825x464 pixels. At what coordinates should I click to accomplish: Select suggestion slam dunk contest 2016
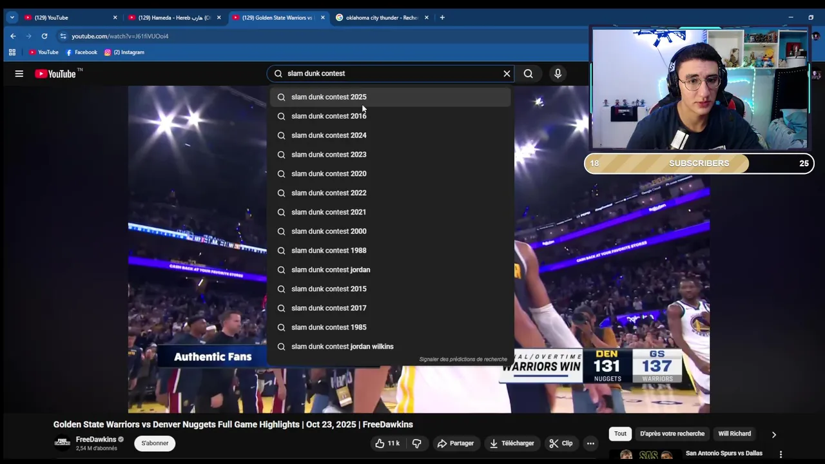(390, 116)
